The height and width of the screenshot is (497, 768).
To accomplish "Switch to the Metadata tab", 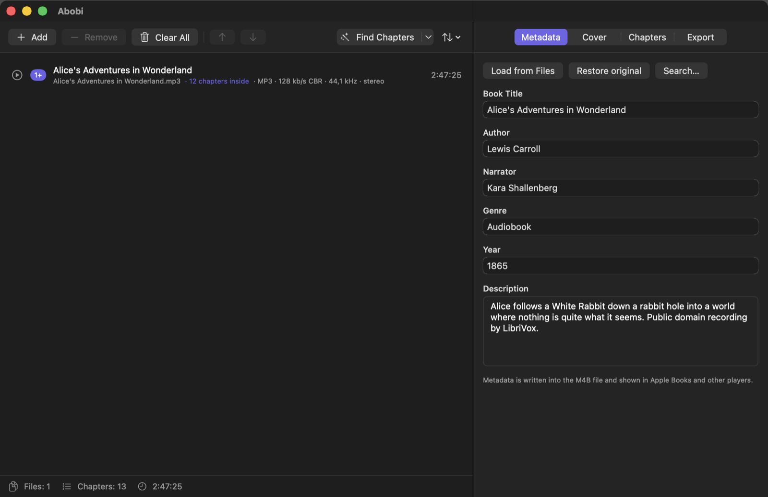I will point(541,37).
